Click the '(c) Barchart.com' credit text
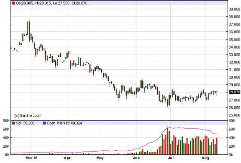This screenshot has height=163, width=241. point(28,116)
